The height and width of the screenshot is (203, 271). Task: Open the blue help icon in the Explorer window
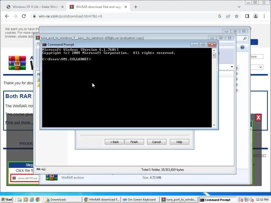click(242, 47)
